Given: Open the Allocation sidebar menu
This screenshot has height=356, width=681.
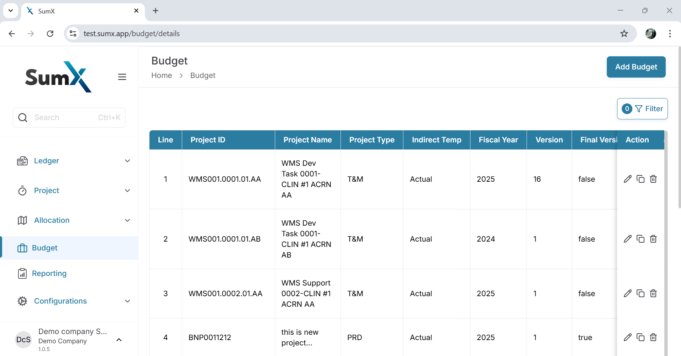Looking at the screenshot, I should coord(69,220).
